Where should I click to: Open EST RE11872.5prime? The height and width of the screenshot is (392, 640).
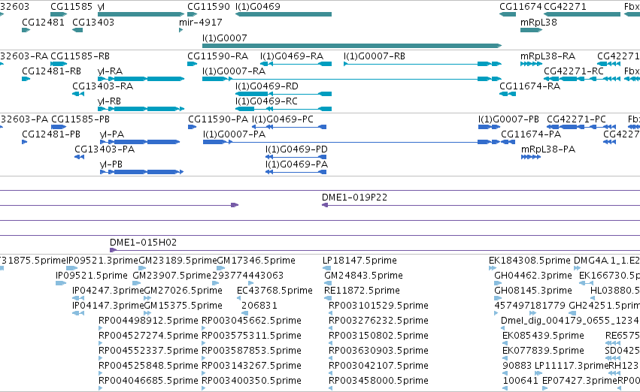[x=362, y=291]
